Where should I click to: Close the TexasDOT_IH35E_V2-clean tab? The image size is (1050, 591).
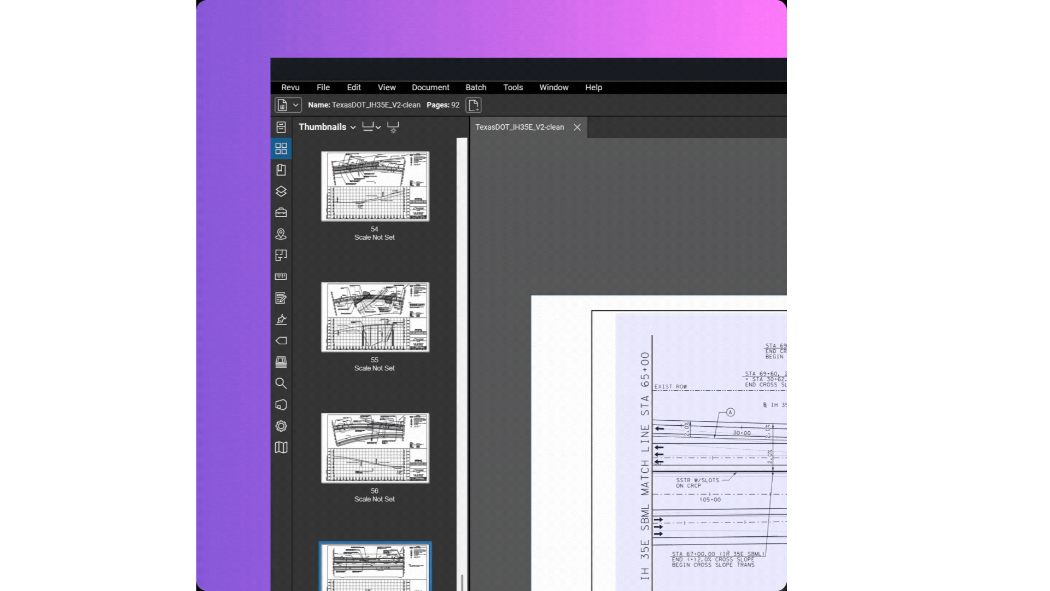coord(577,127)
